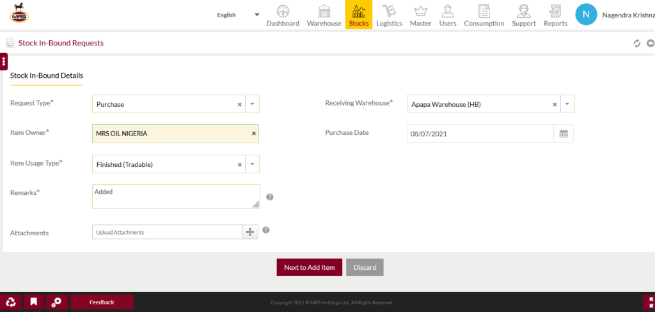Expand the Item Usage Type dropdown arrow

252,164
